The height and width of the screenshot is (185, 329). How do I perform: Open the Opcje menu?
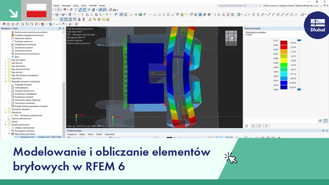pyautogui.click(x=76, y=6)
